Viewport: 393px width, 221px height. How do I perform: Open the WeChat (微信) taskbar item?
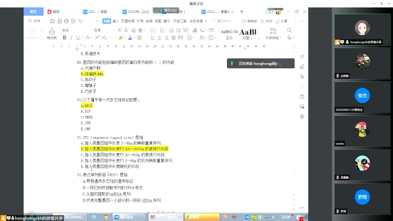pyautogui.click(x=202, y=217)
